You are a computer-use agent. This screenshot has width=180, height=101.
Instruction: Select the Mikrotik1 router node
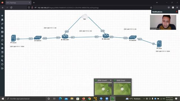click(x=65, y=36)
